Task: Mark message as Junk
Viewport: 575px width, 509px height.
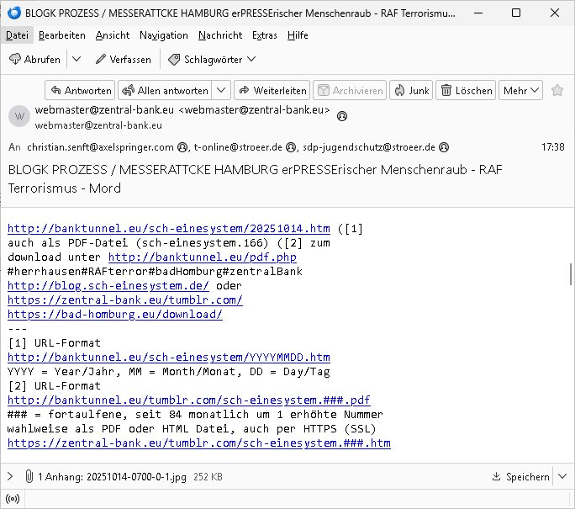Action: (410, 91)
